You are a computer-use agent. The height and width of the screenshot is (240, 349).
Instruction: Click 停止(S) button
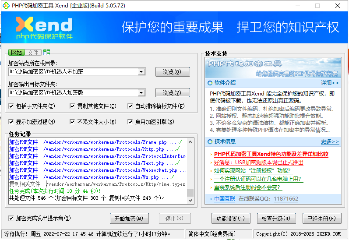pyautogui.click(x=175, y=219)
